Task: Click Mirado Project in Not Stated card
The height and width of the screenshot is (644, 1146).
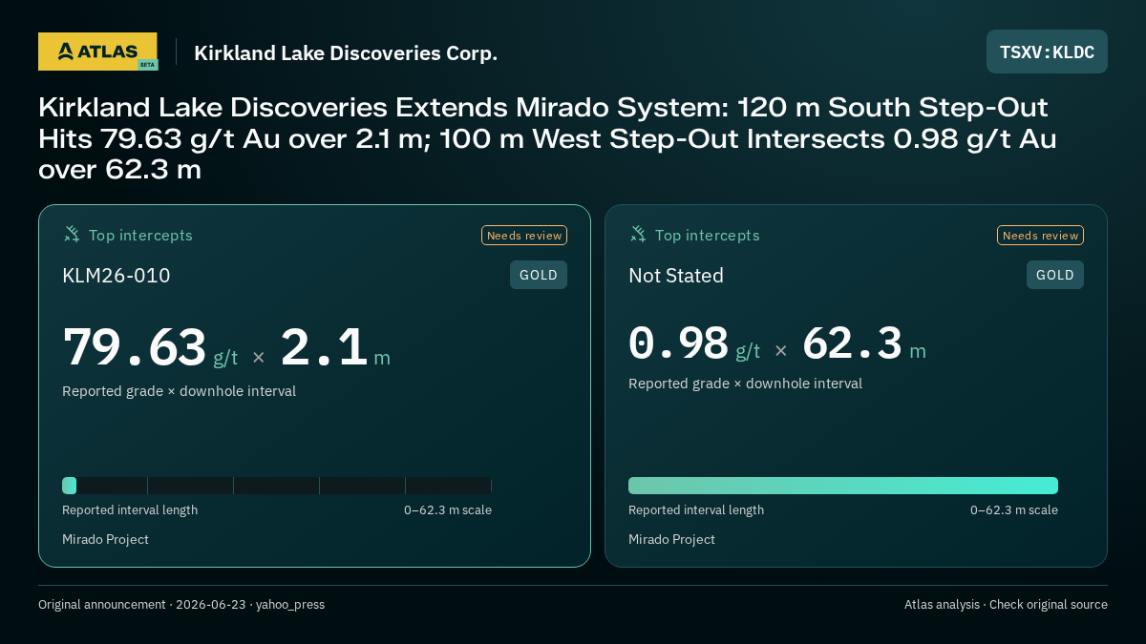Action: tap(671, 540)
